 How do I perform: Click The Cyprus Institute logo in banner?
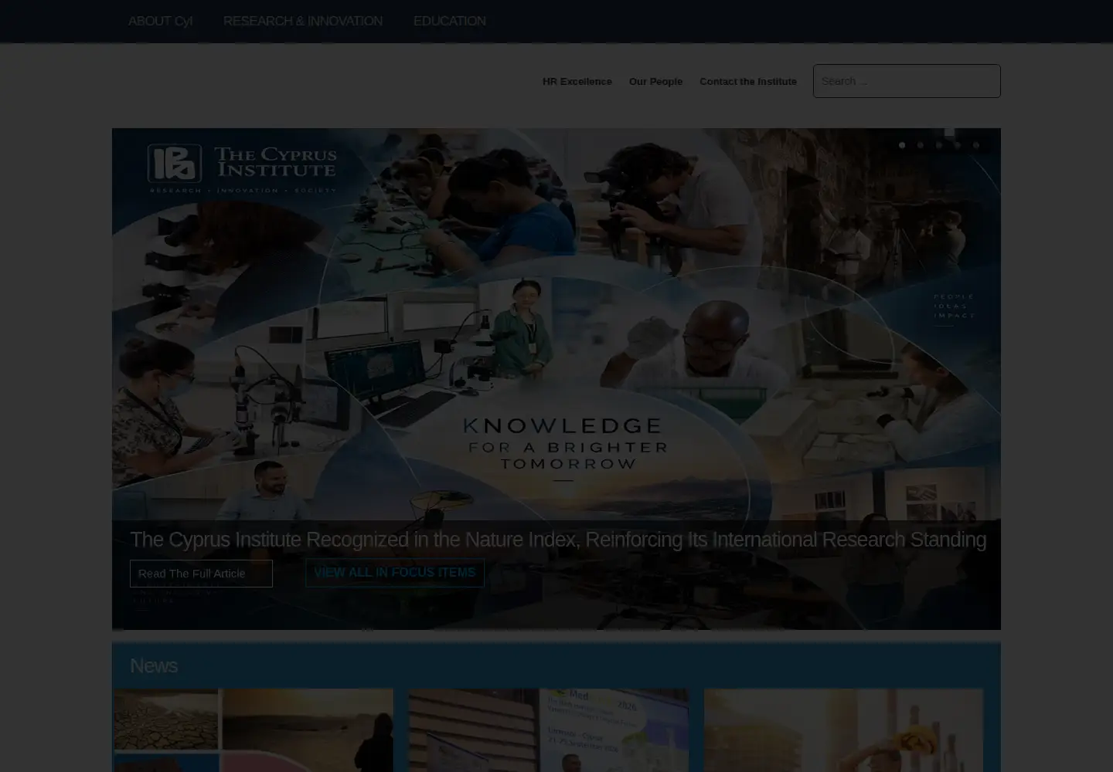(242, 168)
